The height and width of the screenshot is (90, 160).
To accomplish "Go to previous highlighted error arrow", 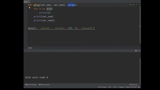I will tap(137, 5).
